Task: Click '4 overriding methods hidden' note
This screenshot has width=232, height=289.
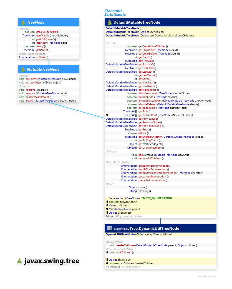Action: (x=123, y=267)
